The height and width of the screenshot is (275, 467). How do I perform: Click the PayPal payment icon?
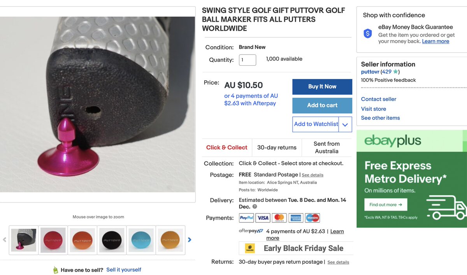[246, 218]
